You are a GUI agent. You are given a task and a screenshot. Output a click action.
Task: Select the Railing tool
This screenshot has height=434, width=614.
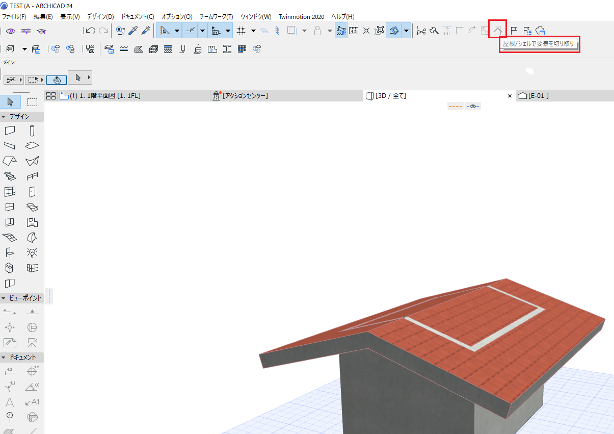33,176
